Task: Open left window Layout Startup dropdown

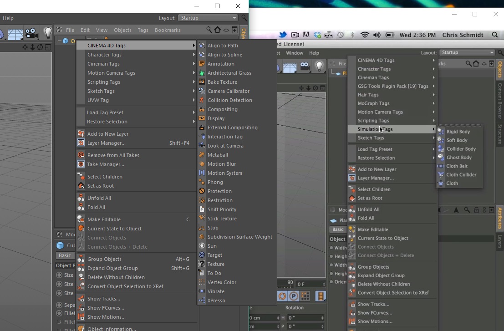Action: (x=208, y=18)
